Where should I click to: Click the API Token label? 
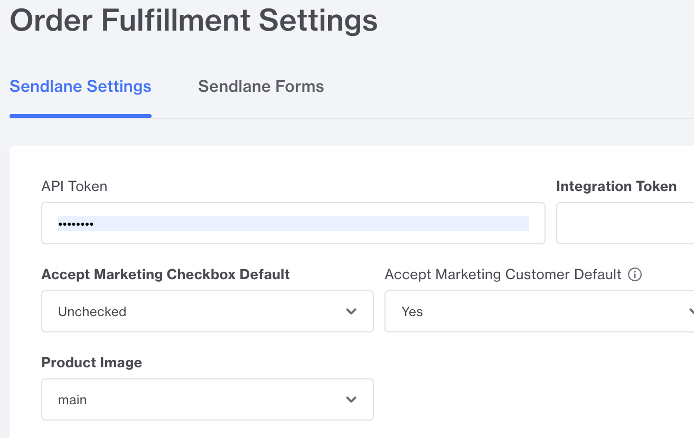click(x=74, y=186)
